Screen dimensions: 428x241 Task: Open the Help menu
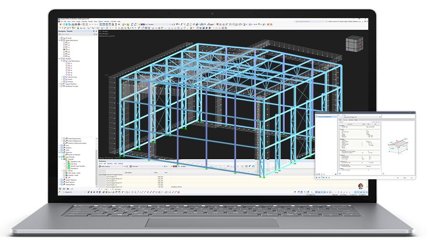click(119, 22)
